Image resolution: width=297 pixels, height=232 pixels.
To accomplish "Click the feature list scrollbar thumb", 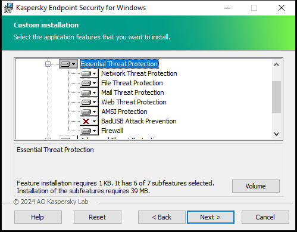I will point(276,97).
